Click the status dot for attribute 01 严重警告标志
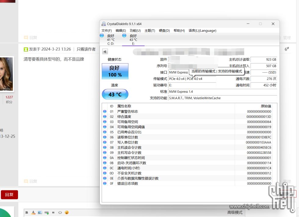The image size is (299, 217). click(105, 111)
